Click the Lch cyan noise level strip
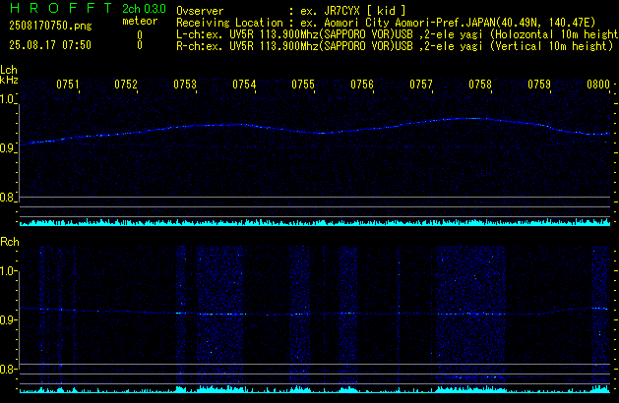Viewport: 619px width, 403px height. coord(315,222)
